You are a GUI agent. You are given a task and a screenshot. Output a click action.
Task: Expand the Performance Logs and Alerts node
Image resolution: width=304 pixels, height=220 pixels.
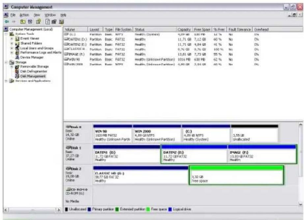click(12, 52)
